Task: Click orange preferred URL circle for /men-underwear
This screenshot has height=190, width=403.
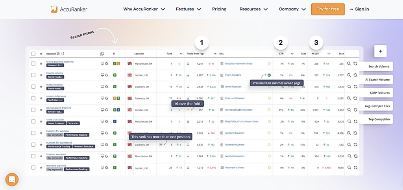Action: 269,98
